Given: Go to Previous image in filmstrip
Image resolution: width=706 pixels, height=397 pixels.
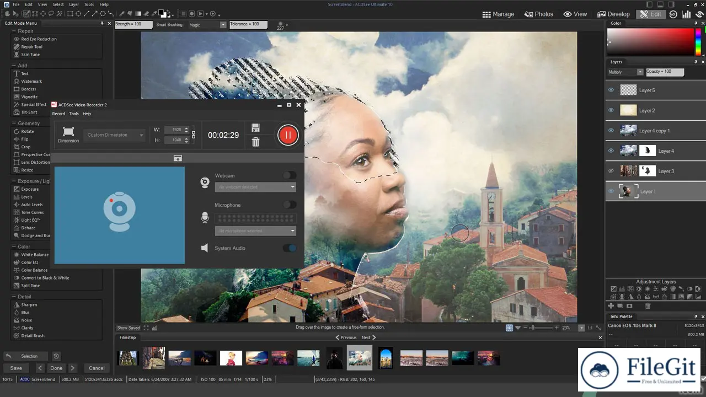Looking at the screenshot, I should click(x=346, y=337).
